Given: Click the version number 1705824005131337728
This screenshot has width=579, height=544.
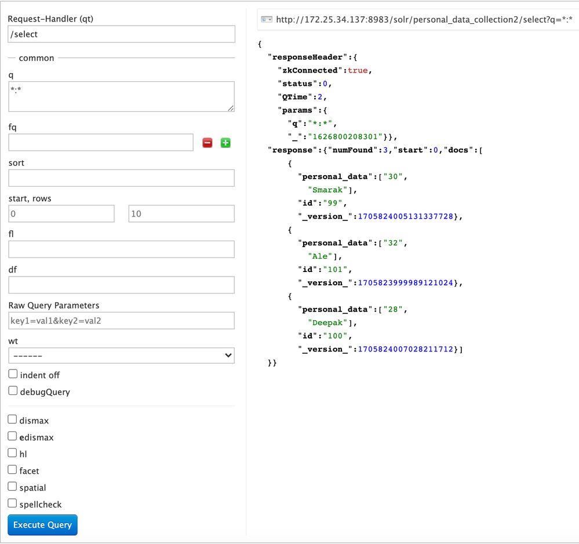Looking at the screenshot, I should click(x=406, y=216).
